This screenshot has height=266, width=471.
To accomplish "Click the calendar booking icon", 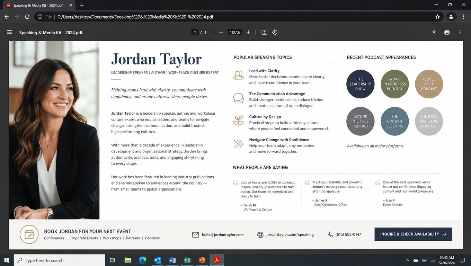I will coord(29,234).
